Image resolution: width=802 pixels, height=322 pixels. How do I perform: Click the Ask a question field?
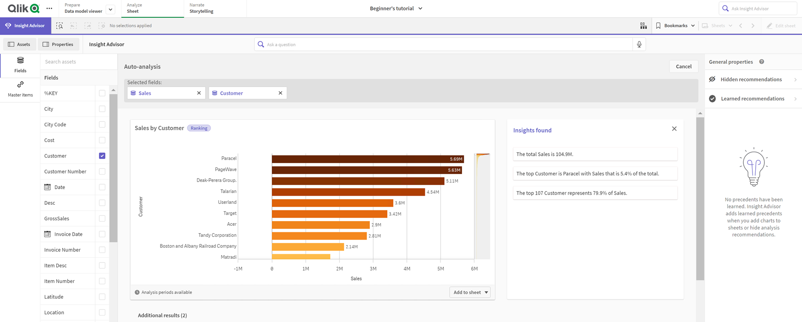[x=445, y=44]
